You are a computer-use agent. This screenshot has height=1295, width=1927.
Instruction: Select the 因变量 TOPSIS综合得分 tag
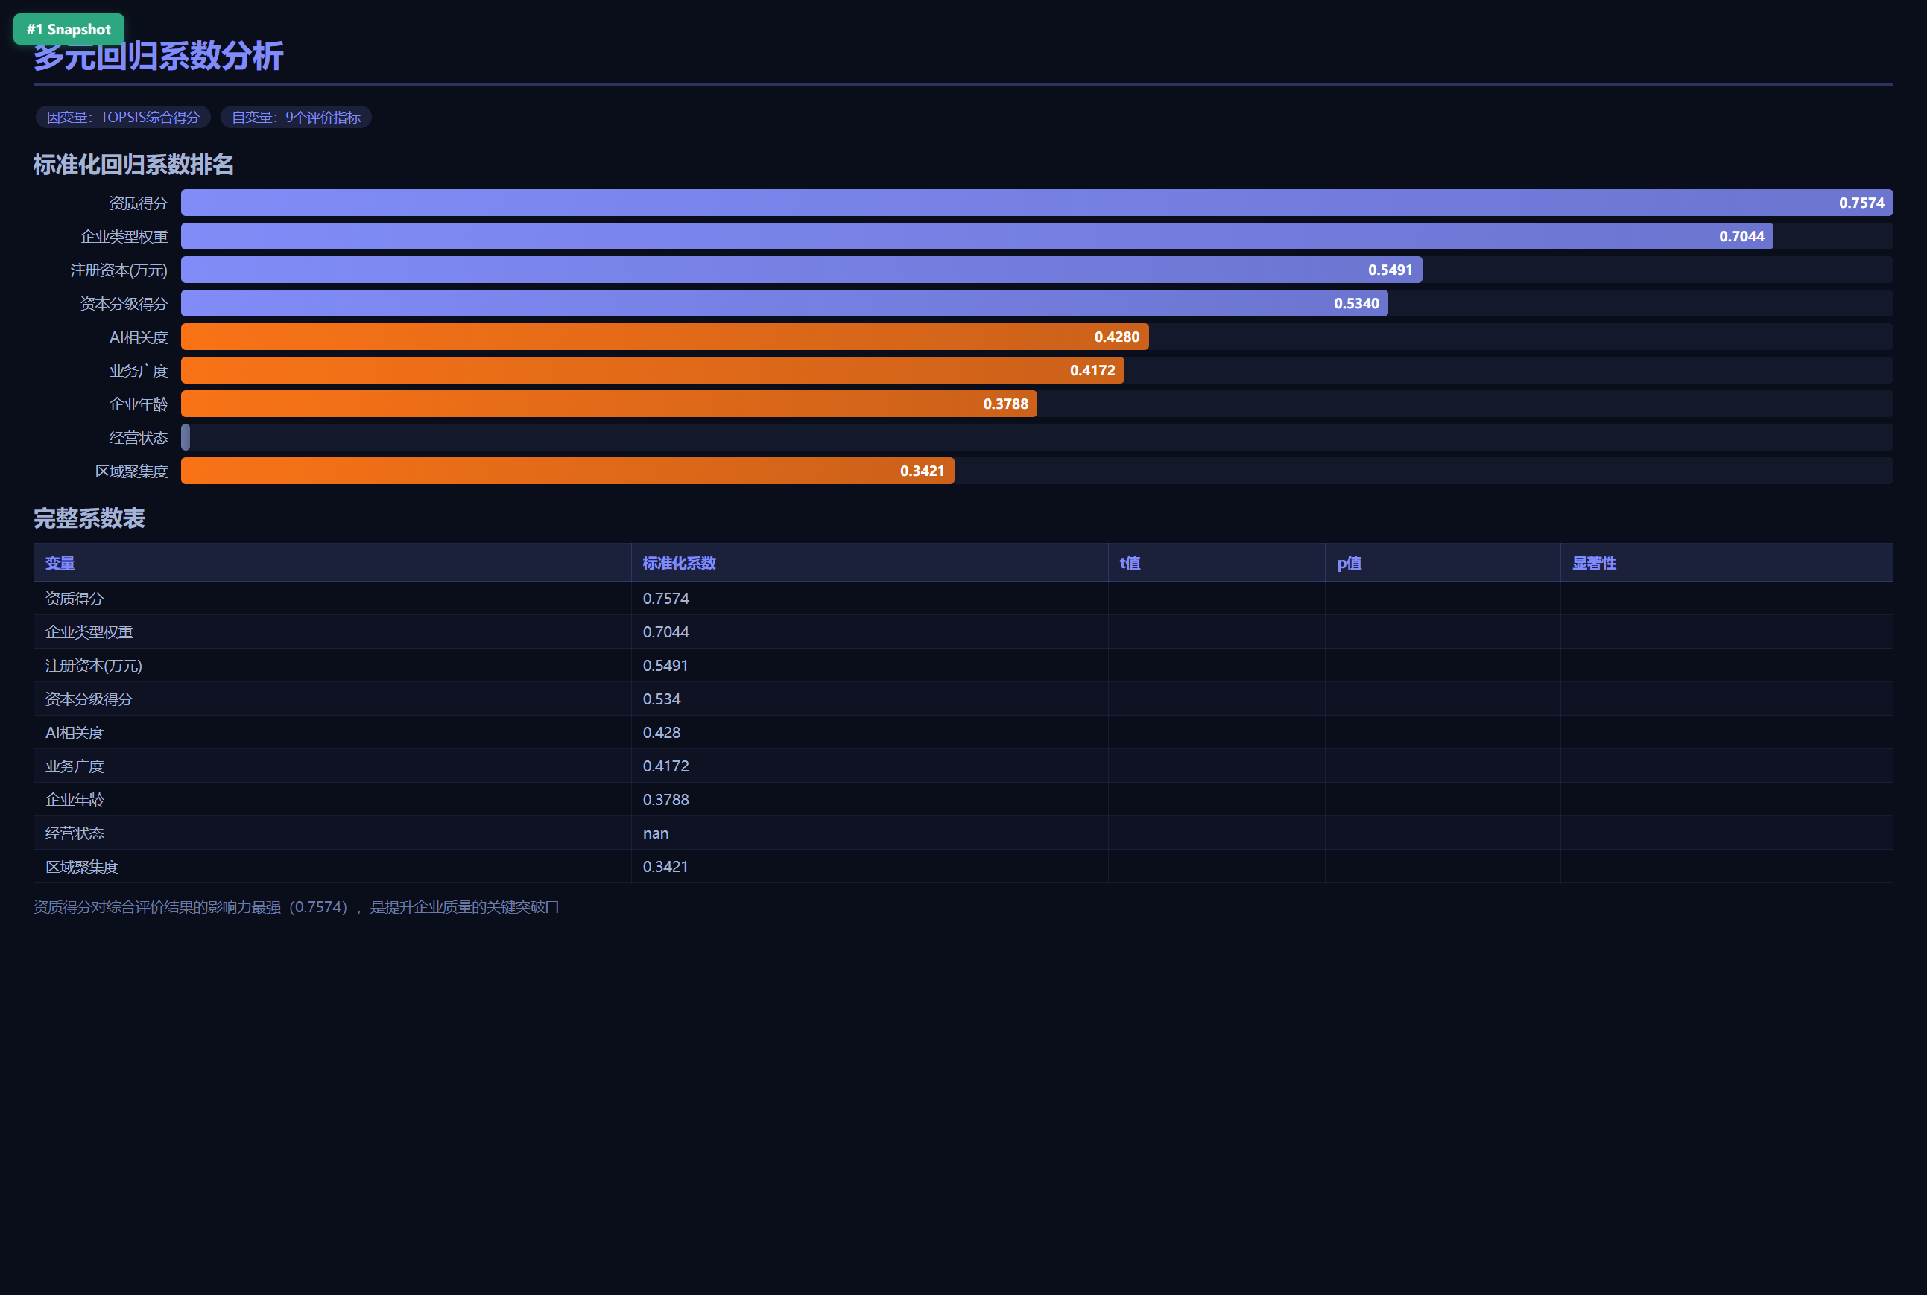(123, 117)
